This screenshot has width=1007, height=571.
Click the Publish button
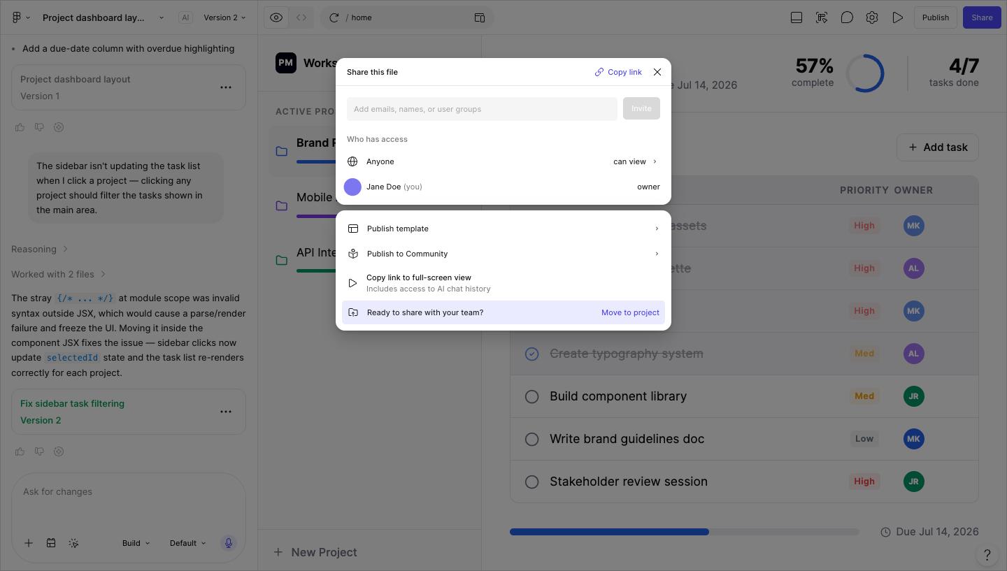[x=935, y=17]
